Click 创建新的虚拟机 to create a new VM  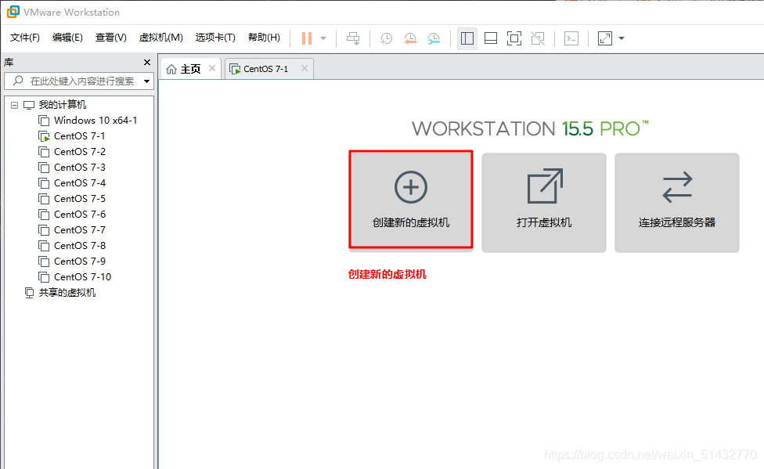pyautogui.click(x=411, y=199)
